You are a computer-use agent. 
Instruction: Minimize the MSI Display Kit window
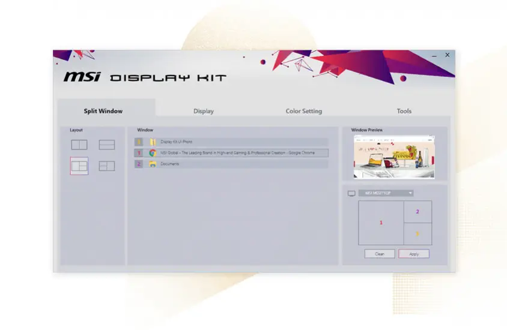[x=434, y=56]
